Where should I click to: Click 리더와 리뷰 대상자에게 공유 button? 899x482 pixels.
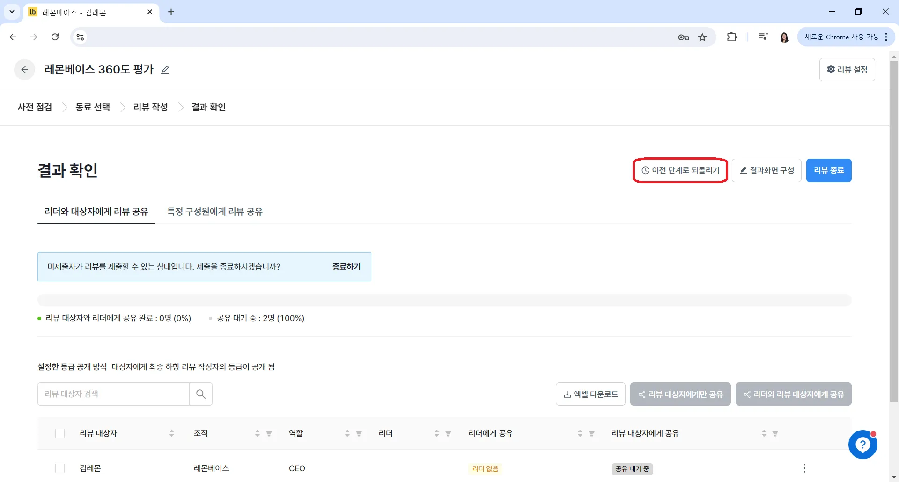click(794, 394)
